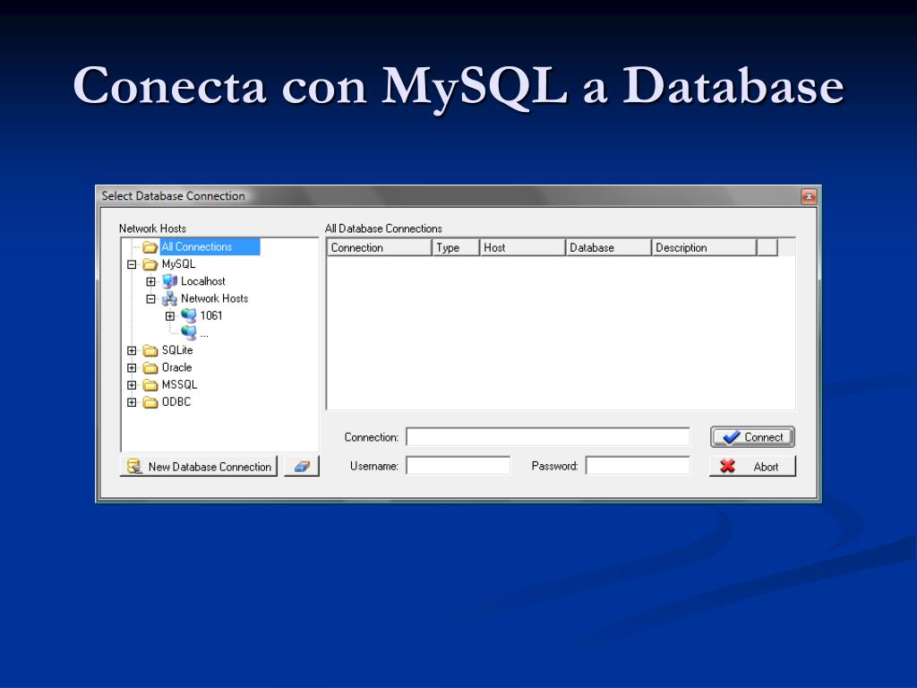Sort by the Database column header
The width and height of the screenshot is (917, 688).
click(x=608, y=247)
